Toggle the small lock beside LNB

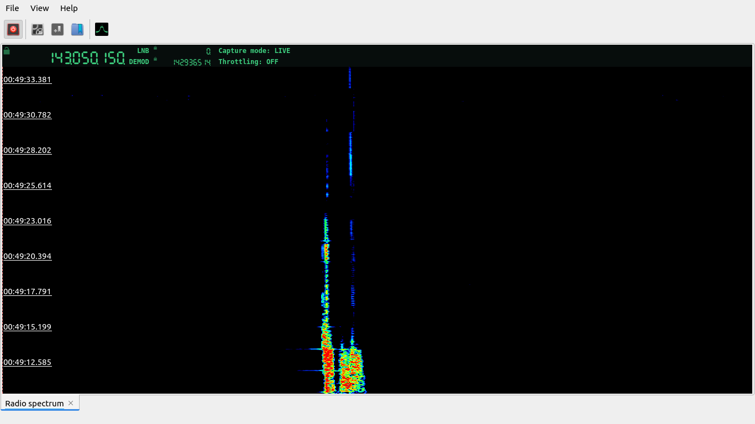pyautogui.click(x=155, y=48)
